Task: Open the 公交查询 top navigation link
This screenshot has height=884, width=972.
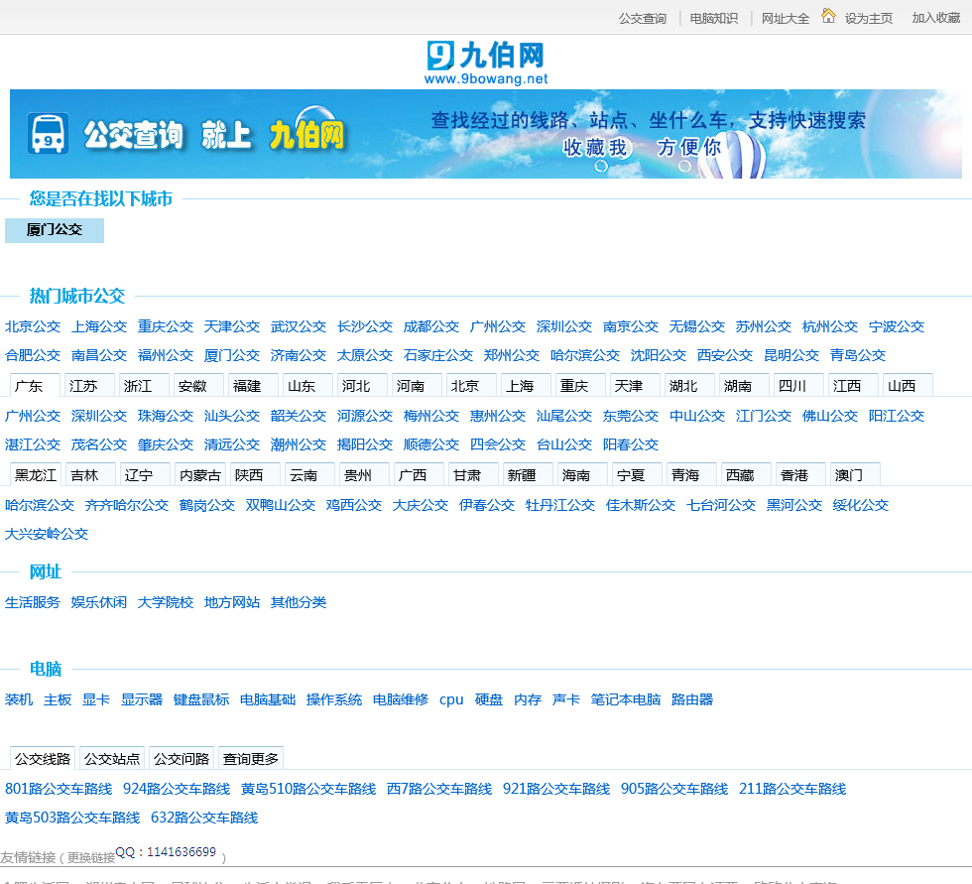Action: tap(642, 18)
